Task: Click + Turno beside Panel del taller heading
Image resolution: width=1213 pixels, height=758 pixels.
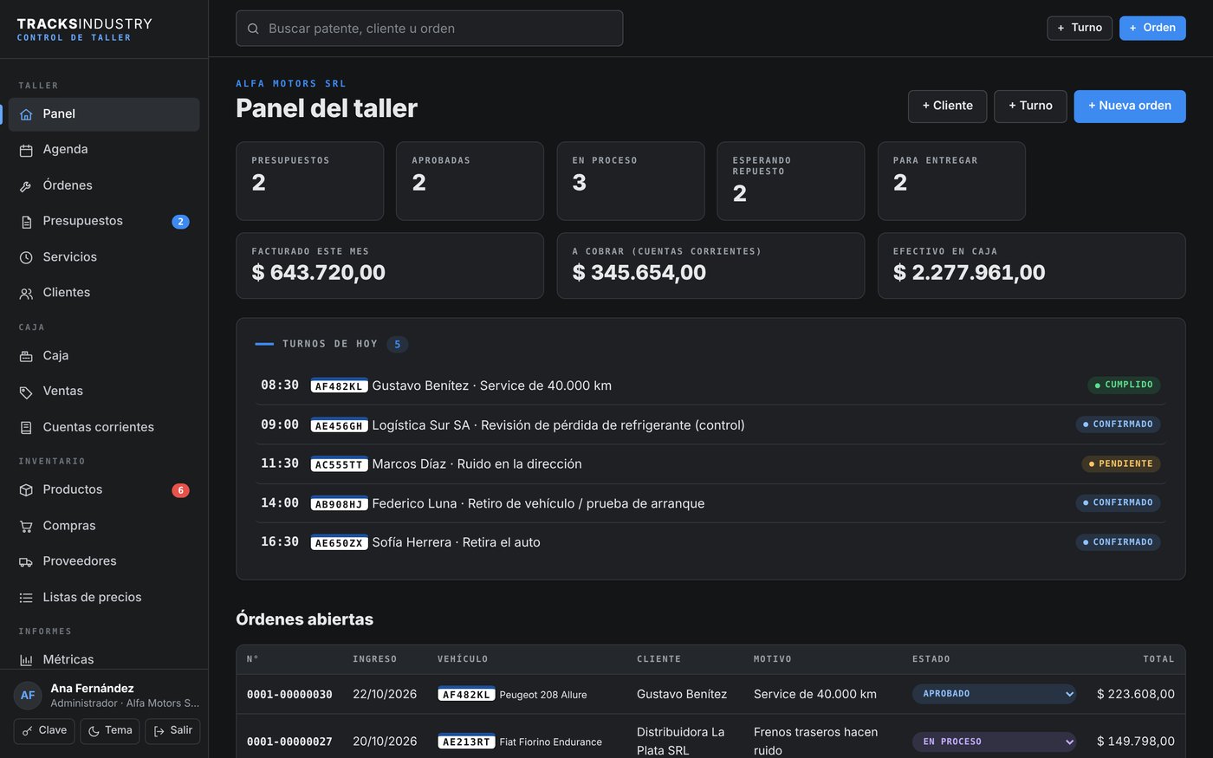Action: point(1030,106)
